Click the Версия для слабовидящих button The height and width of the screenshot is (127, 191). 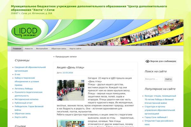pos(161,61)
